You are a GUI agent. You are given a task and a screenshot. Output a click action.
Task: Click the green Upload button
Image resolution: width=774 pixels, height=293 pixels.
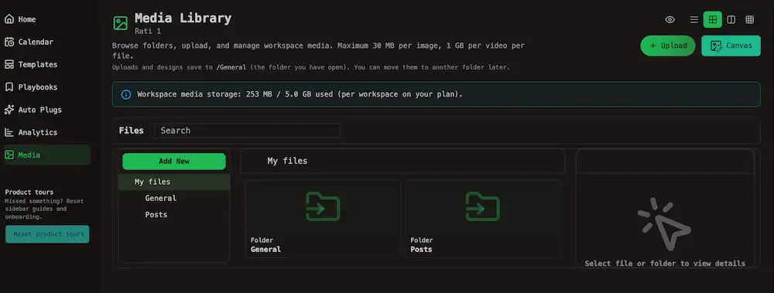[x=668, y=46]
